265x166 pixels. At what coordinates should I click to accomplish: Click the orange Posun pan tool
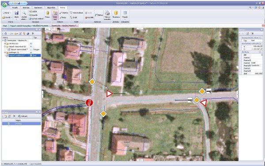(x=48, y=13)
